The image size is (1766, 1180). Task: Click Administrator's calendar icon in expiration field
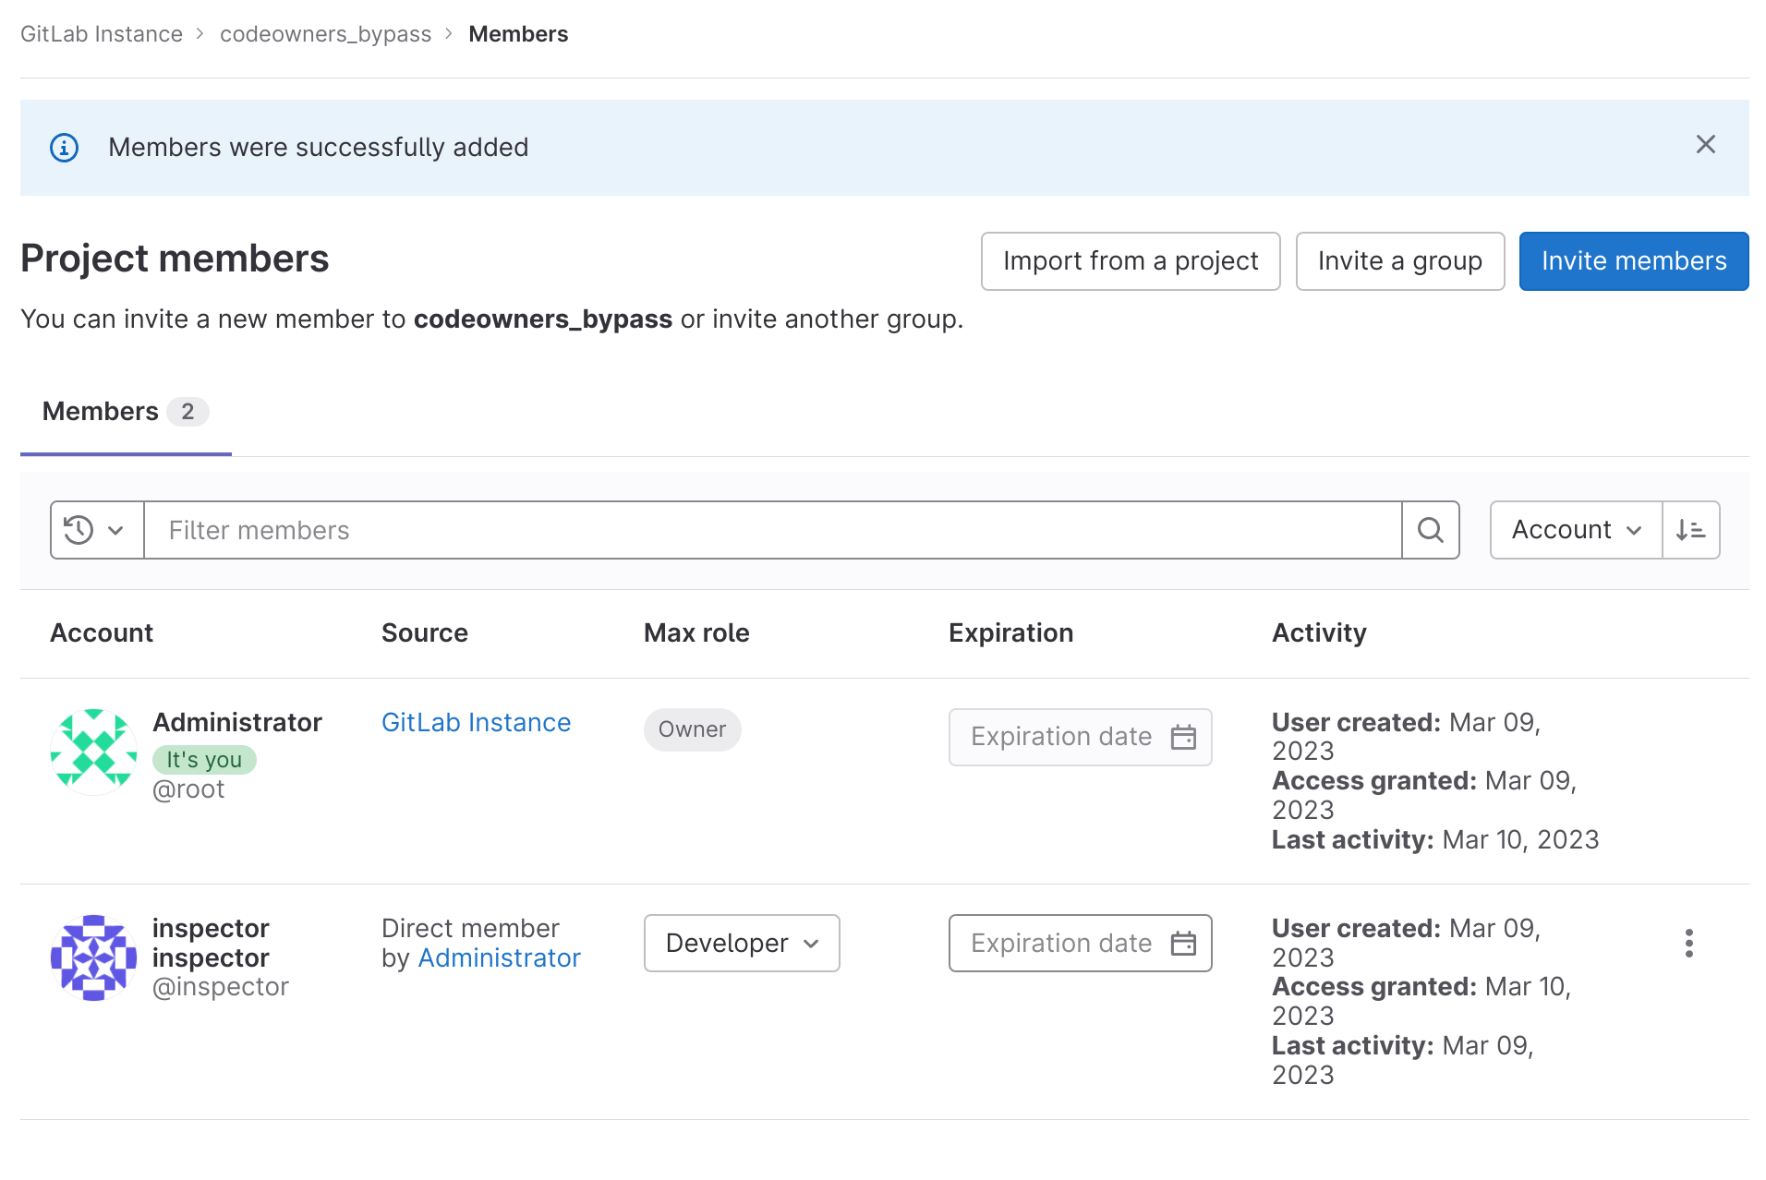coord(1183,737)
